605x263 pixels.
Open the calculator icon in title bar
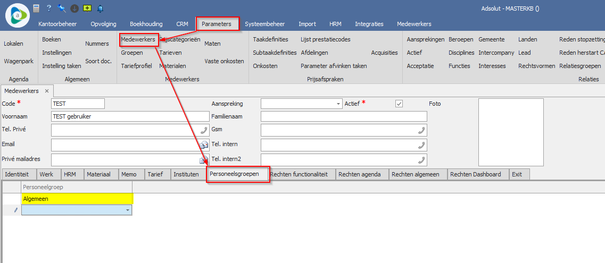tap(36, 8)
